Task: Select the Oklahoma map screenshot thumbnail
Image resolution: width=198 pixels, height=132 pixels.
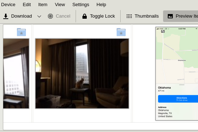Action: tap(177, 74)
